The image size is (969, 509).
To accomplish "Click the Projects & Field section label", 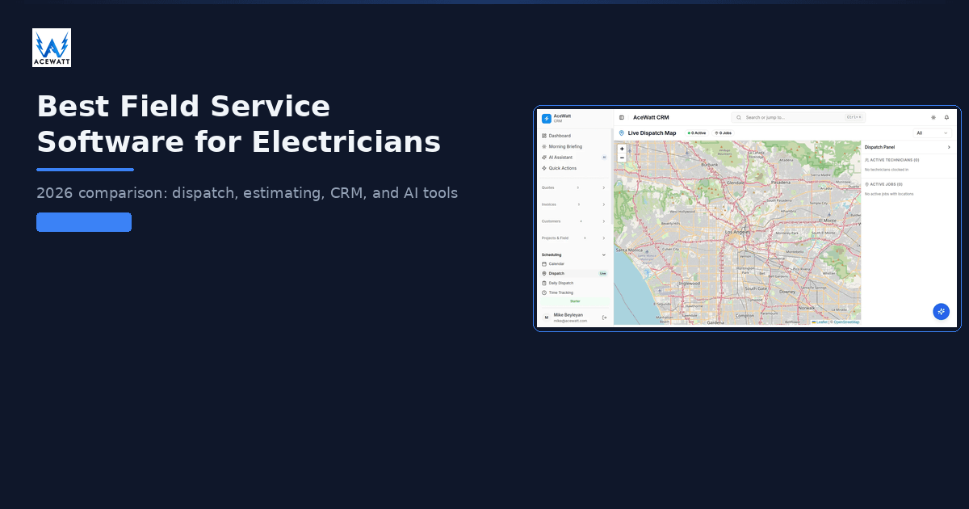I will (556, 238).
